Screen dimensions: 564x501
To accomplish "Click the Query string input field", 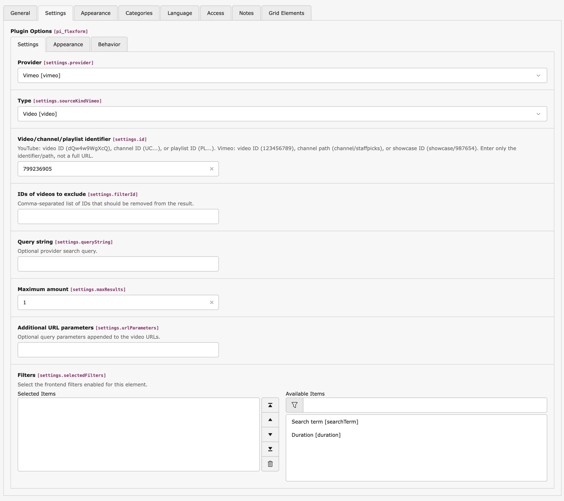I will tap(118, 264).
